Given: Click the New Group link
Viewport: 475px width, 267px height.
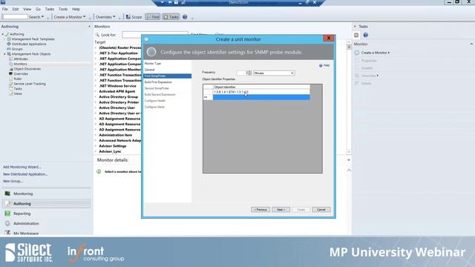Looking at the screenshot, I should click(x=13, y=181).
